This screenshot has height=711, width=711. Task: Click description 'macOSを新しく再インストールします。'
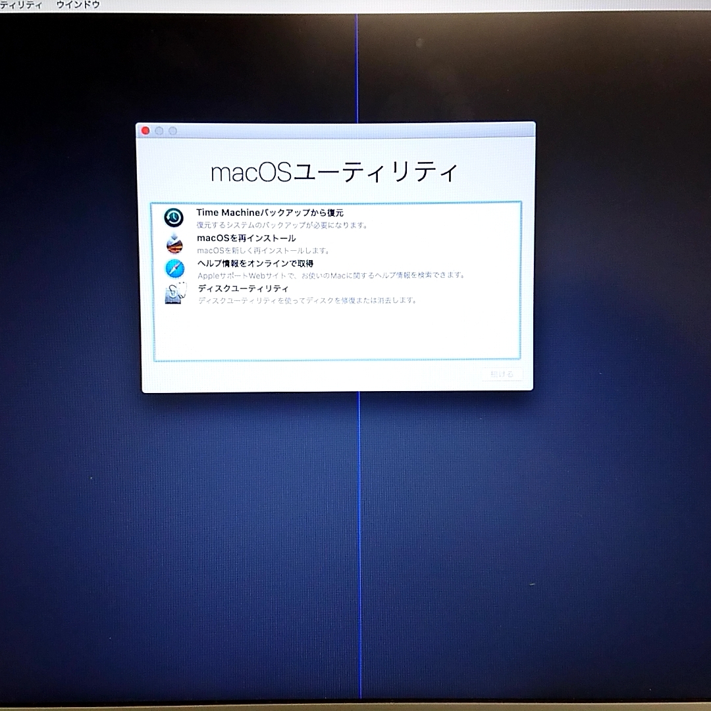coord(263,250)
